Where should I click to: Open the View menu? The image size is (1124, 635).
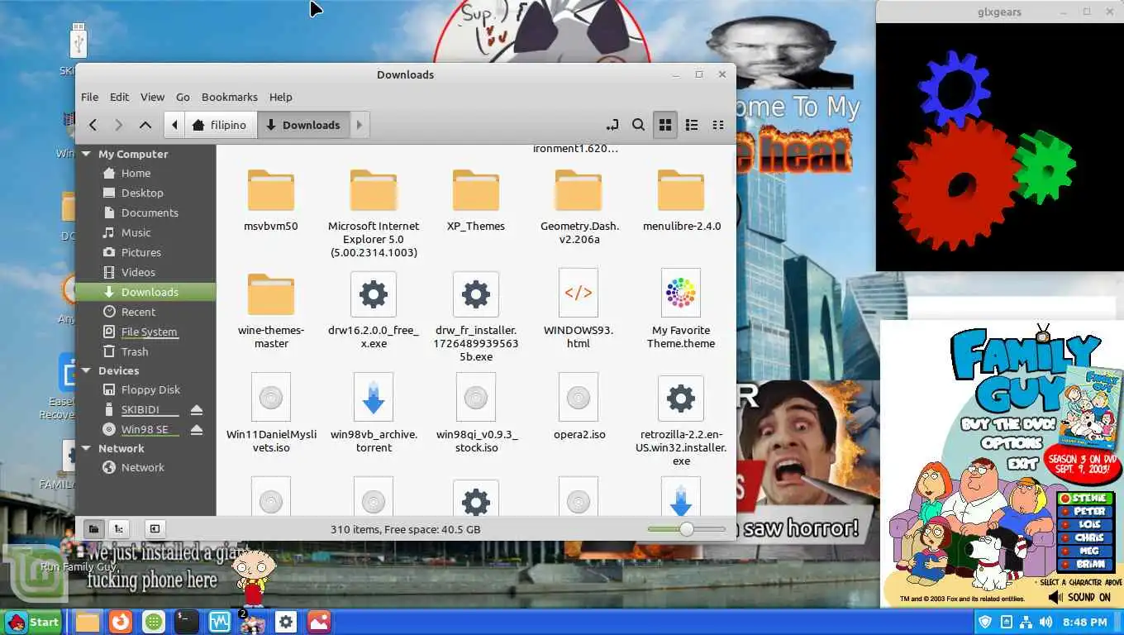click(x=152, y=97)
